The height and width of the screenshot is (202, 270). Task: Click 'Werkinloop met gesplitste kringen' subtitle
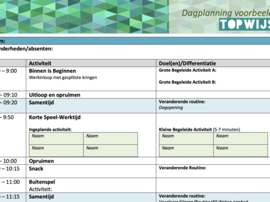click(63, 78)
